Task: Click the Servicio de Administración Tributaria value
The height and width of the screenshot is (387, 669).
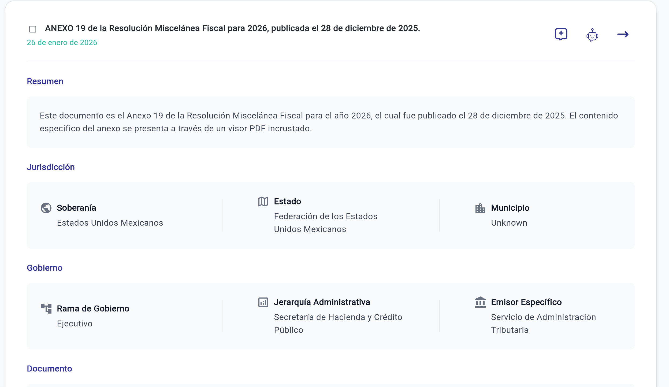Action: [543, 323]
